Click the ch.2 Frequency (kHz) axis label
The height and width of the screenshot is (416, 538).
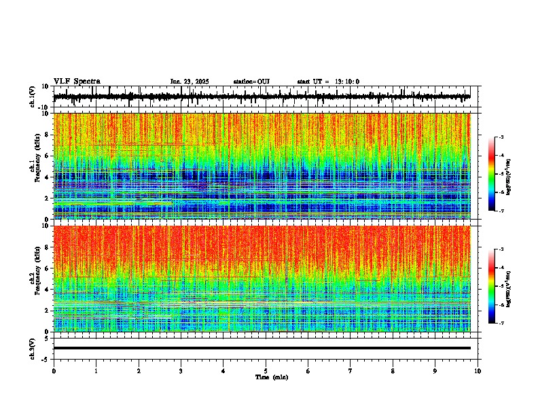coord(35,271)
